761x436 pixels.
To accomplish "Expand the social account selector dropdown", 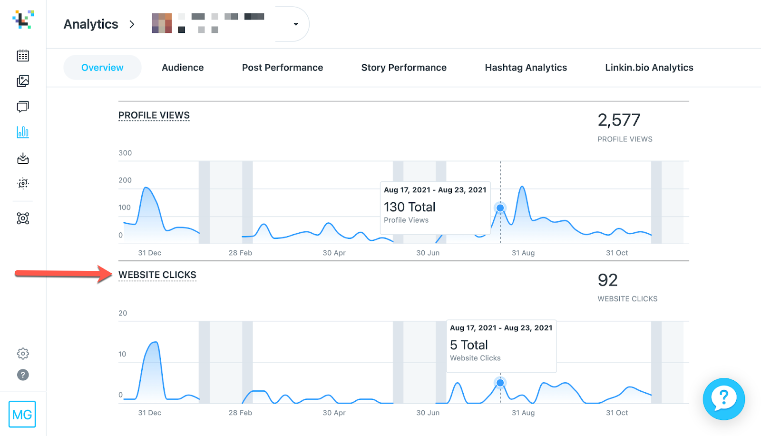I will [x=296, y=24].
